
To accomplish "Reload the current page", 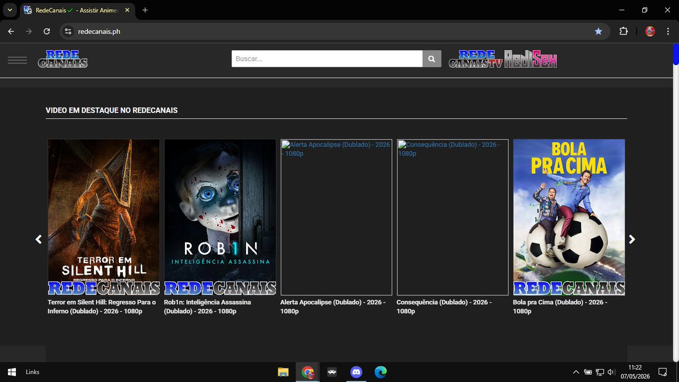I will point(47,31).
